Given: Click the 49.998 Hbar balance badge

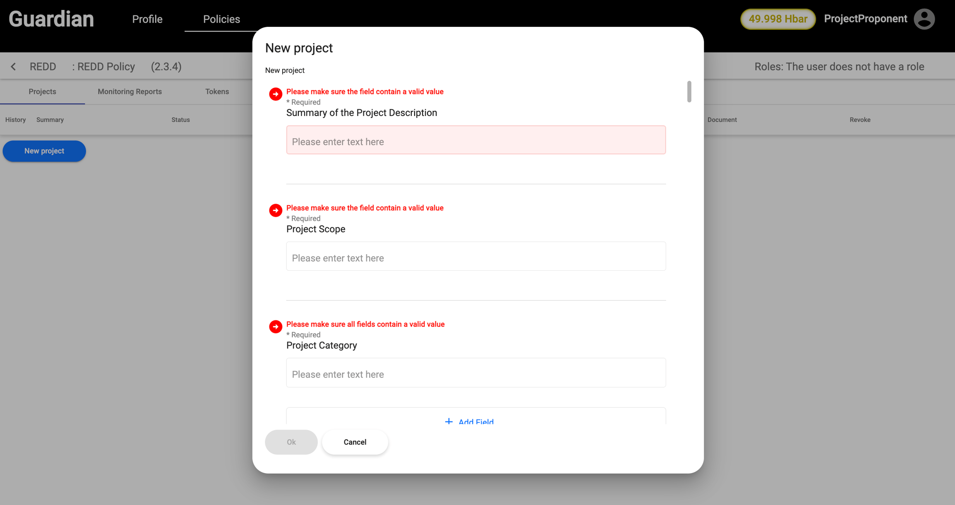Looking at the screenshot, I should [x=778, y=19].
